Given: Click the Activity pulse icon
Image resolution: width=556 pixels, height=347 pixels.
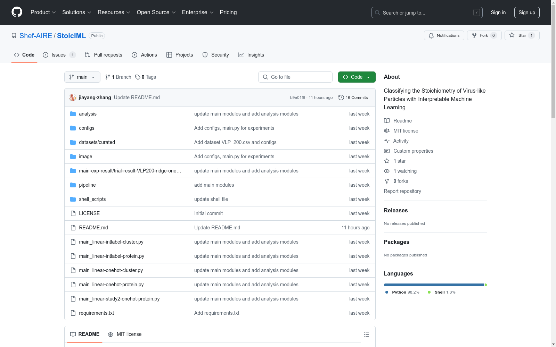Looking at the screenshot, I should pyautogui.click(x=387, y=141).
